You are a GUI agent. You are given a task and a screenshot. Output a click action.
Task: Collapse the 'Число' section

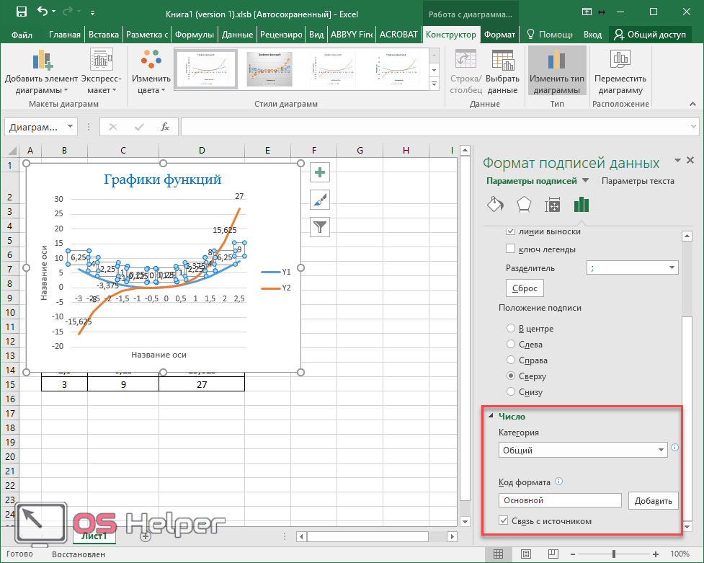click(491, 417)
